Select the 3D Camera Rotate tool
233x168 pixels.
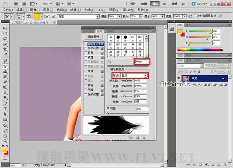(x=5, y=131)
